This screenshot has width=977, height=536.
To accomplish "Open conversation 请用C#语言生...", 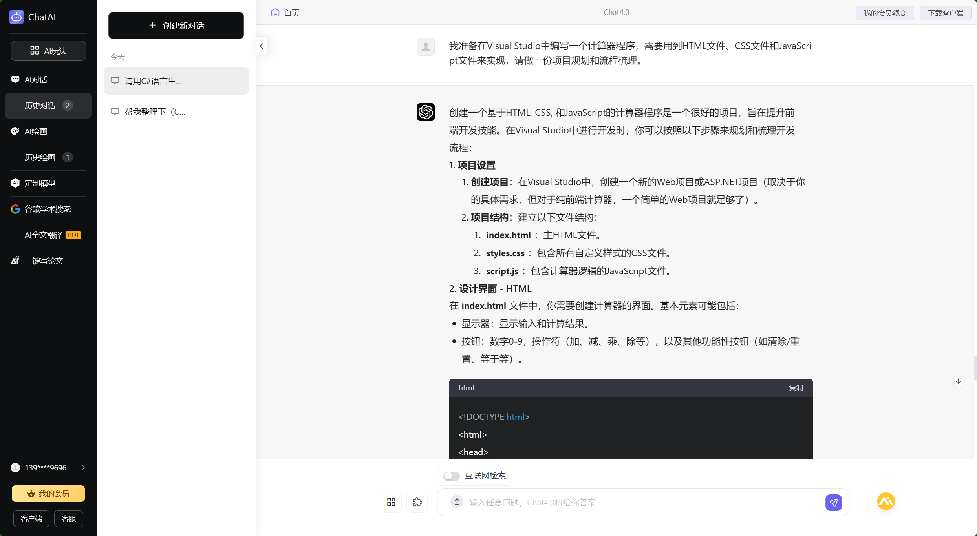I will tap(176, 81).
